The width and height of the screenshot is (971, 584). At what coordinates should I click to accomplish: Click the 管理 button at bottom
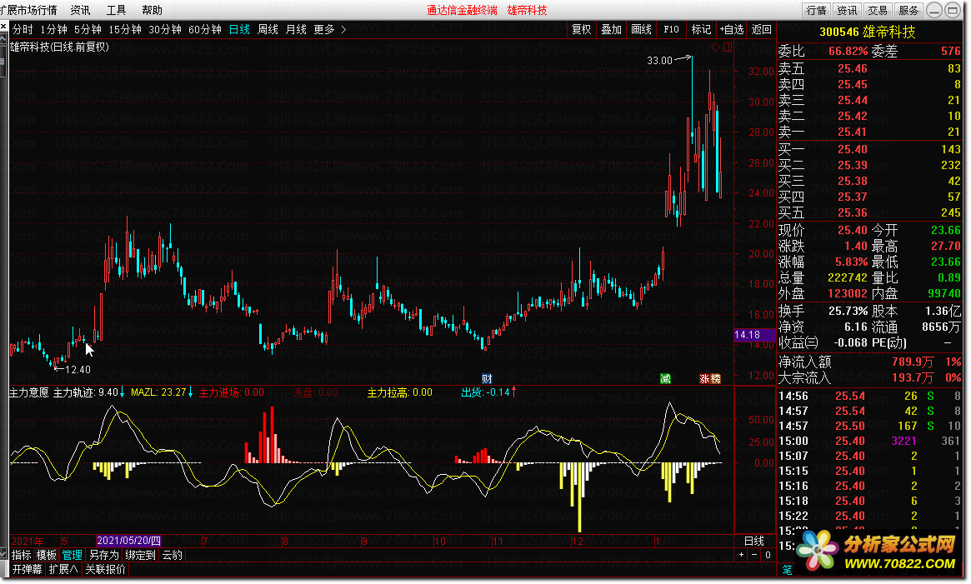click(x=72, y=555)
